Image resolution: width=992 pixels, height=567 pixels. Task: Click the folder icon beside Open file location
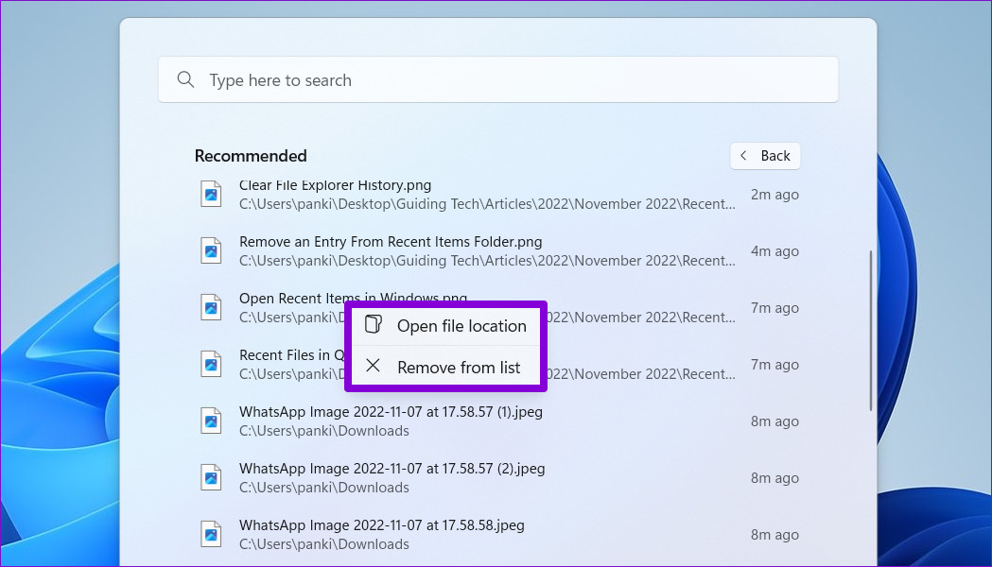pos(374,325)
